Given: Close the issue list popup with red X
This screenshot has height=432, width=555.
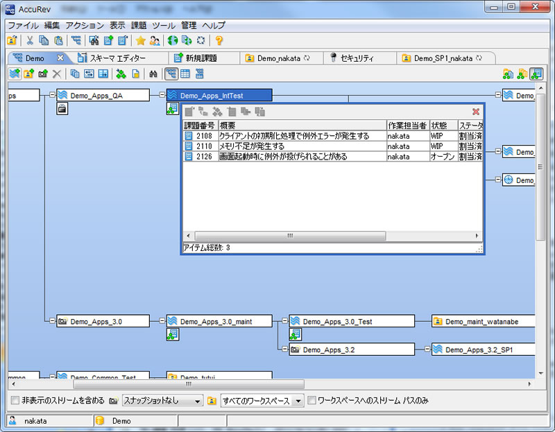Looking at the screenshot, I should pyautogui.click(x=476, y=112).
